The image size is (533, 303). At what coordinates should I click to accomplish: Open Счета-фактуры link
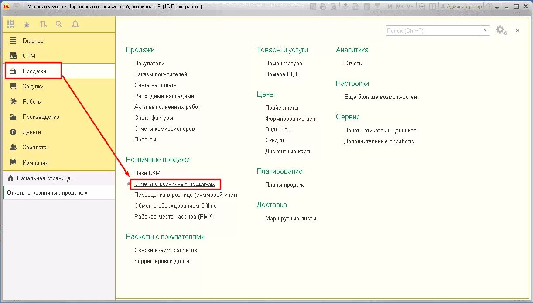click(154, 118)
